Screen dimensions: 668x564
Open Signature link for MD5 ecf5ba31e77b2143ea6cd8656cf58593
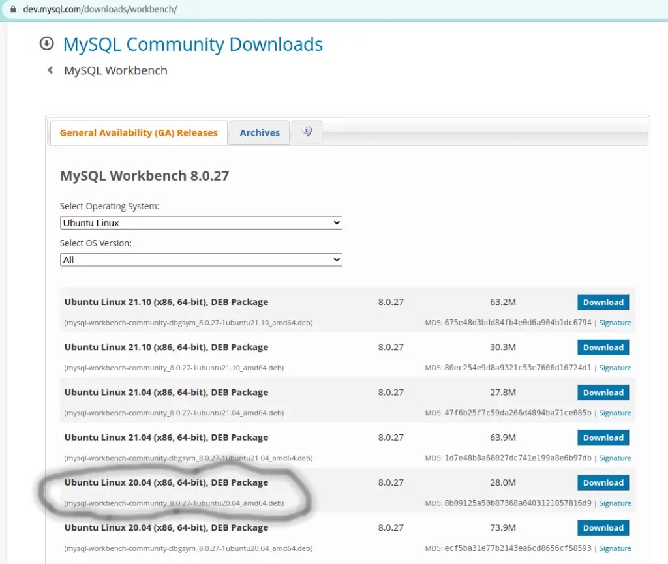[x=615, y=548]
